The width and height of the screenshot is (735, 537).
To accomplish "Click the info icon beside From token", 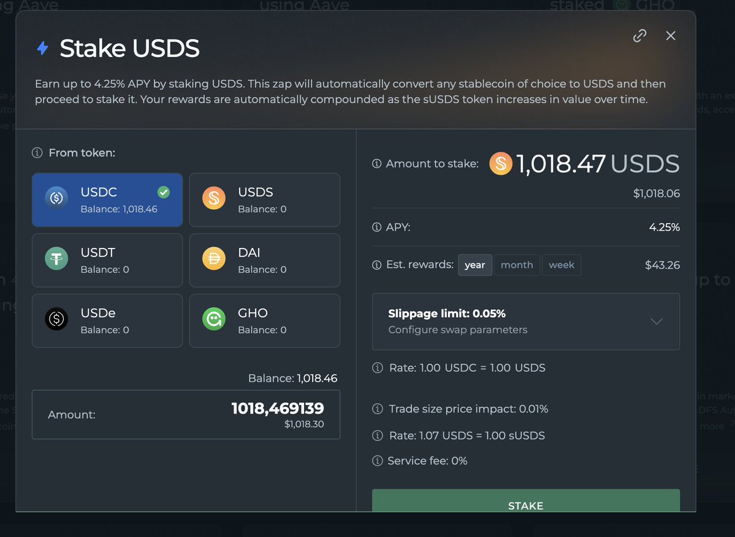I will (37, 153).
